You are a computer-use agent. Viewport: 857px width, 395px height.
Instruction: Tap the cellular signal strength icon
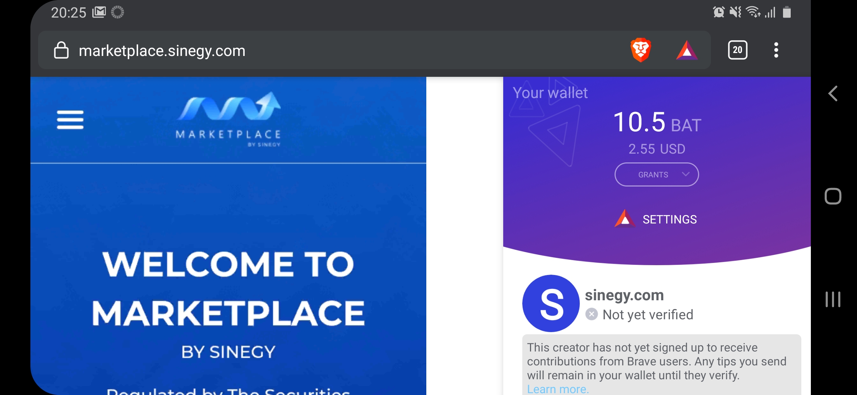point(771,12)
